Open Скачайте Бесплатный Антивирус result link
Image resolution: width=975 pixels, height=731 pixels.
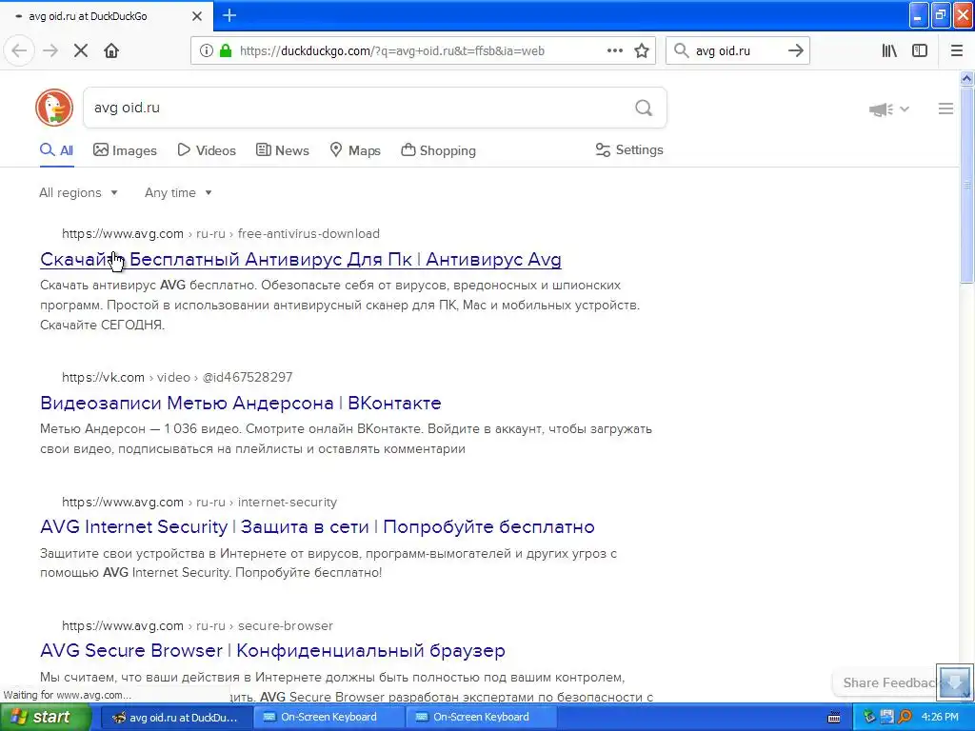coord(300,259)
